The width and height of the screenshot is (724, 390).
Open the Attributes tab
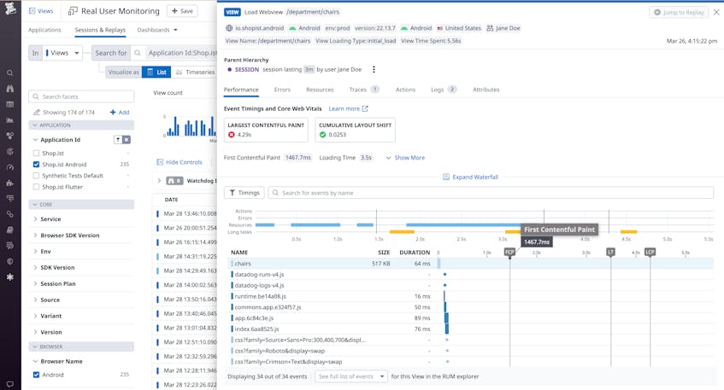click(x=486, y=90)
